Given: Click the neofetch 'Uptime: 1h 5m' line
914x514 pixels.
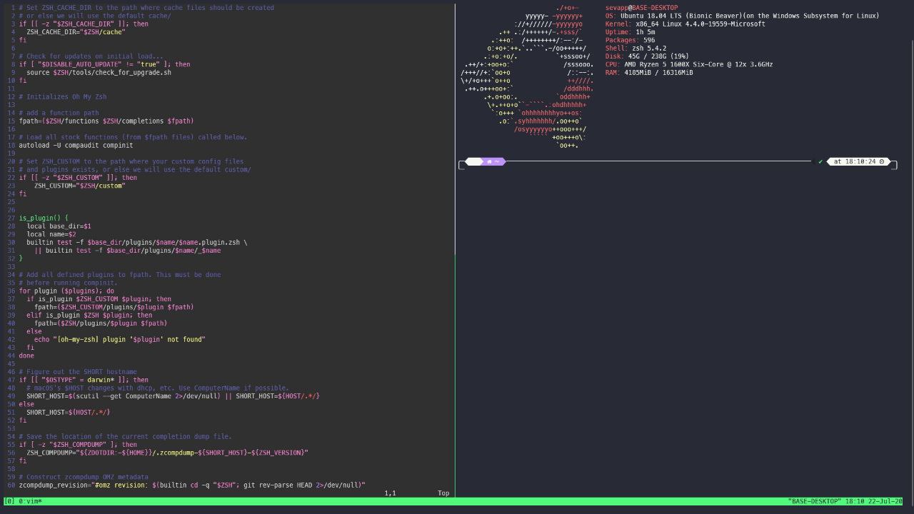Looking at the screenshot, I should (630, 32).
